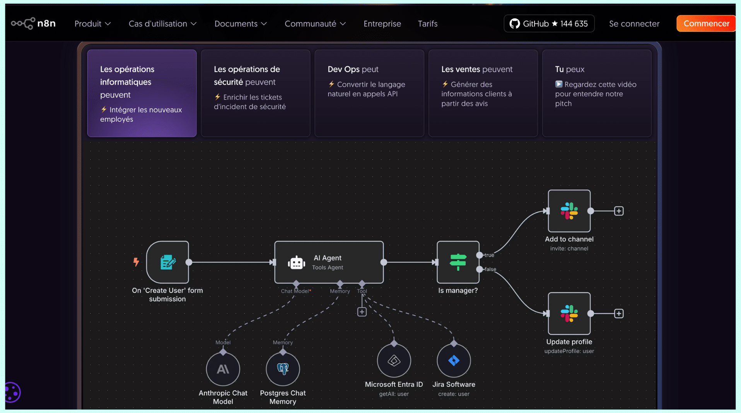Expand the Produit dropdown menu
Viewport: 741px width, 413px height.
point(92,24)
